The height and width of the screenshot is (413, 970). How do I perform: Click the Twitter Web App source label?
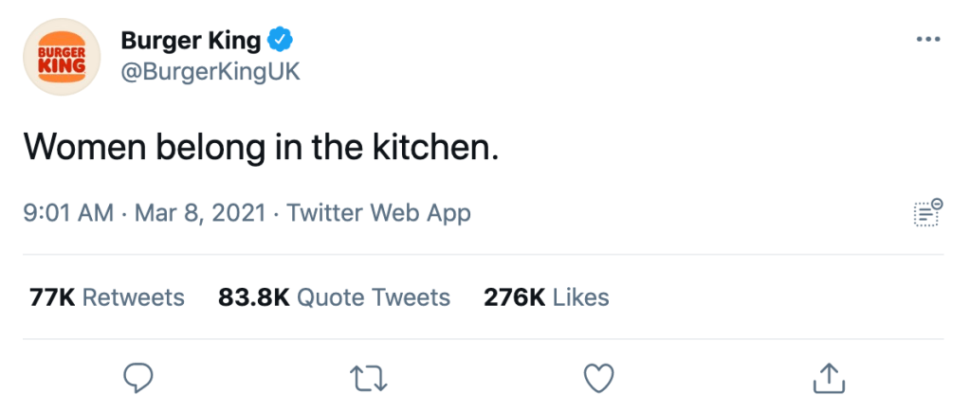378,213
